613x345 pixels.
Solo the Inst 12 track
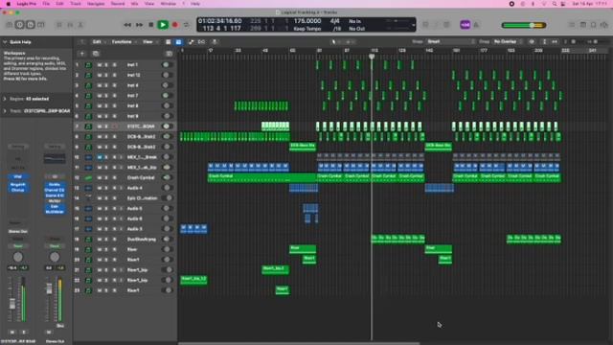pyautogui.click(x=106, y=75)
